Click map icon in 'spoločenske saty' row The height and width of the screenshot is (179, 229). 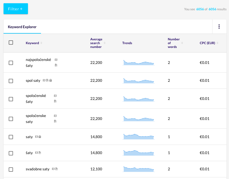click(55, 116)
